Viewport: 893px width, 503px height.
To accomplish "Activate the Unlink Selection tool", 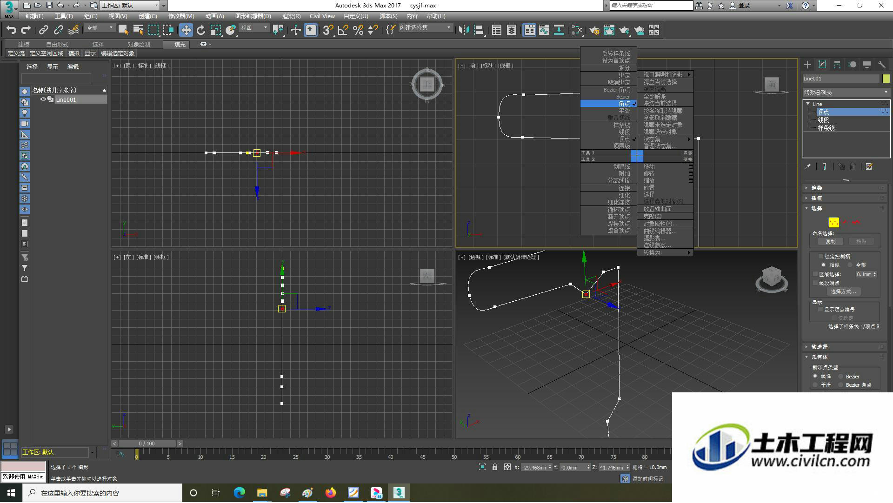I will coord(59,30).
